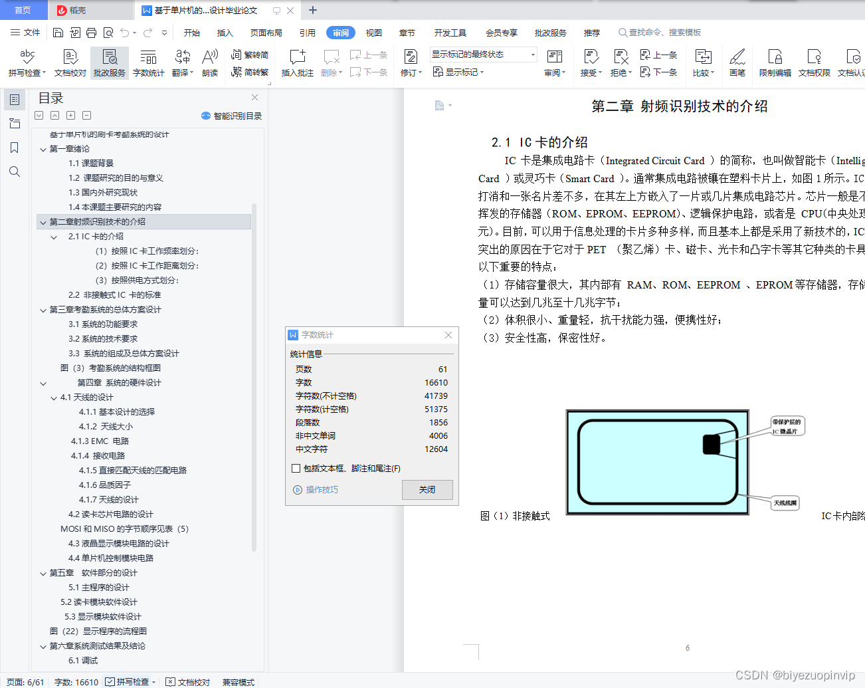
Task: Accept the change (接受)
Action: pyautogui.click(x=591, y=63)
